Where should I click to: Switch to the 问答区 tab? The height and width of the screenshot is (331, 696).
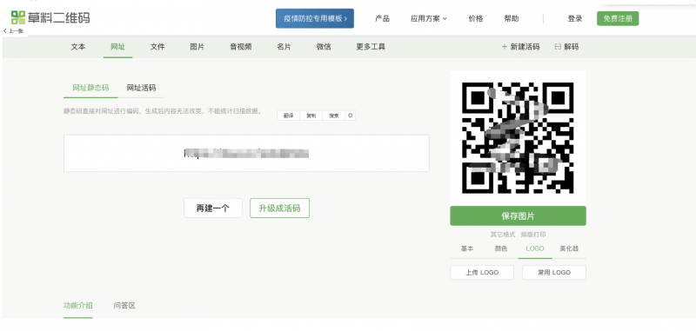tap(124, 305)
